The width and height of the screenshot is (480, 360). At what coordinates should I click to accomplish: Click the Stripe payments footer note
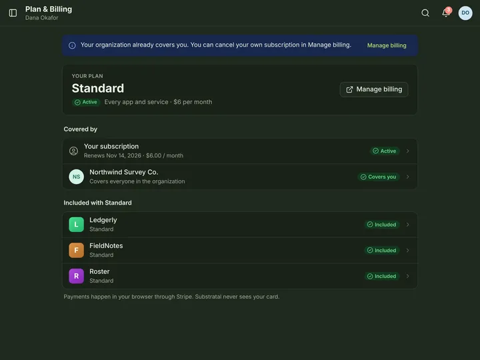tap(171, 297)
